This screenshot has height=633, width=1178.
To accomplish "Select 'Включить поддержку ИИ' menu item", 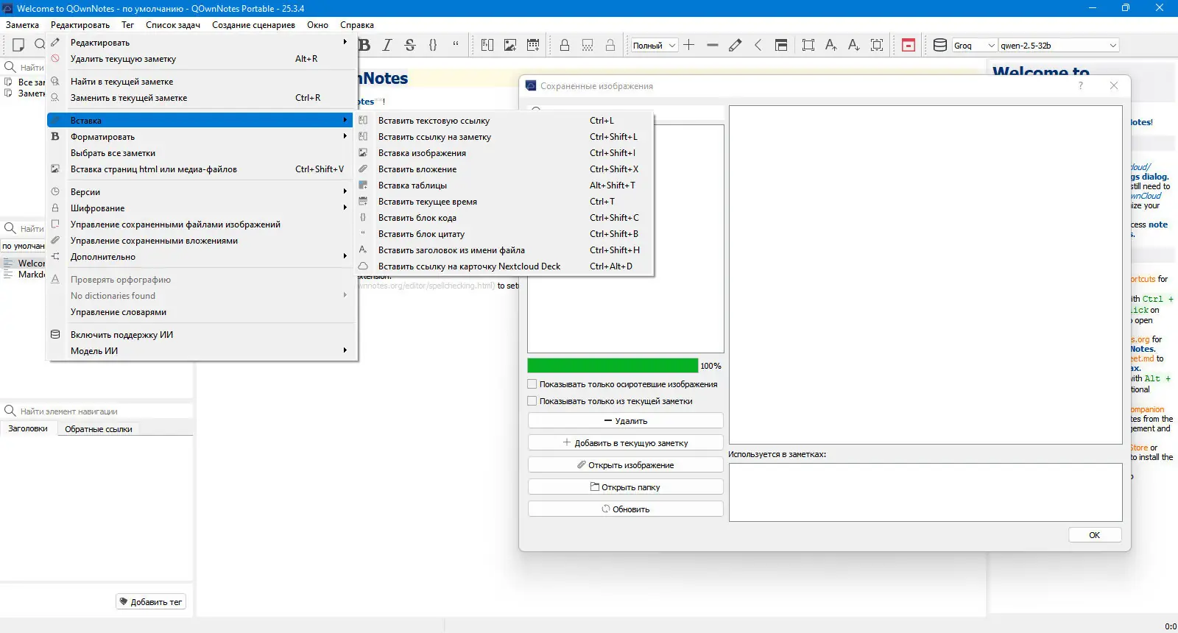I will [x=202, y=335].
